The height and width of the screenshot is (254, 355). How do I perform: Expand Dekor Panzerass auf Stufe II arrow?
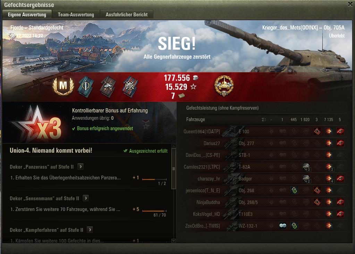coord(81,167)
